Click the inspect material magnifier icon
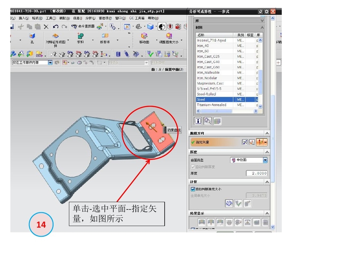Viewport: 340px width, 255px height. (x=207, y=121)
